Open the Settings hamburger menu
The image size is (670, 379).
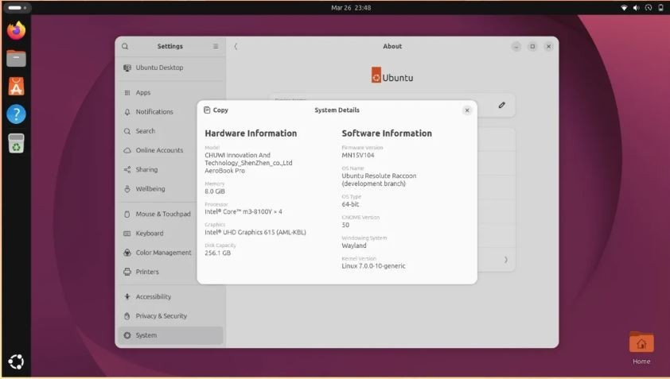point(216,46)
